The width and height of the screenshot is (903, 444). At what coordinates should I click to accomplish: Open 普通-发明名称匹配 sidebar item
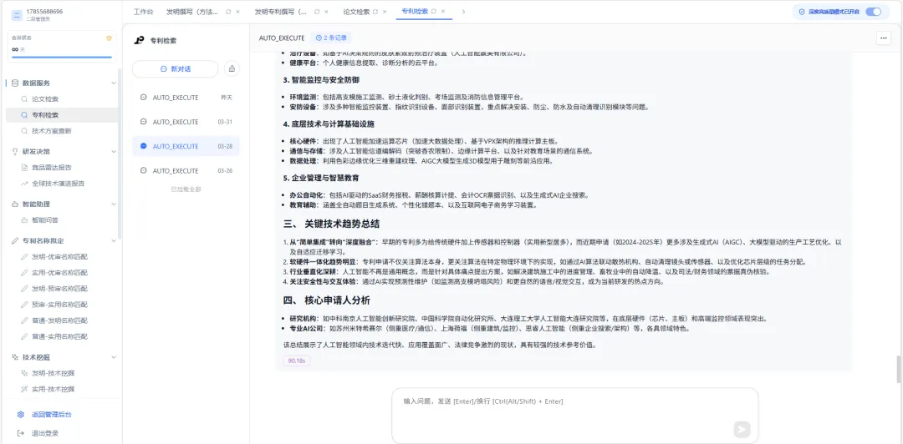60,320
